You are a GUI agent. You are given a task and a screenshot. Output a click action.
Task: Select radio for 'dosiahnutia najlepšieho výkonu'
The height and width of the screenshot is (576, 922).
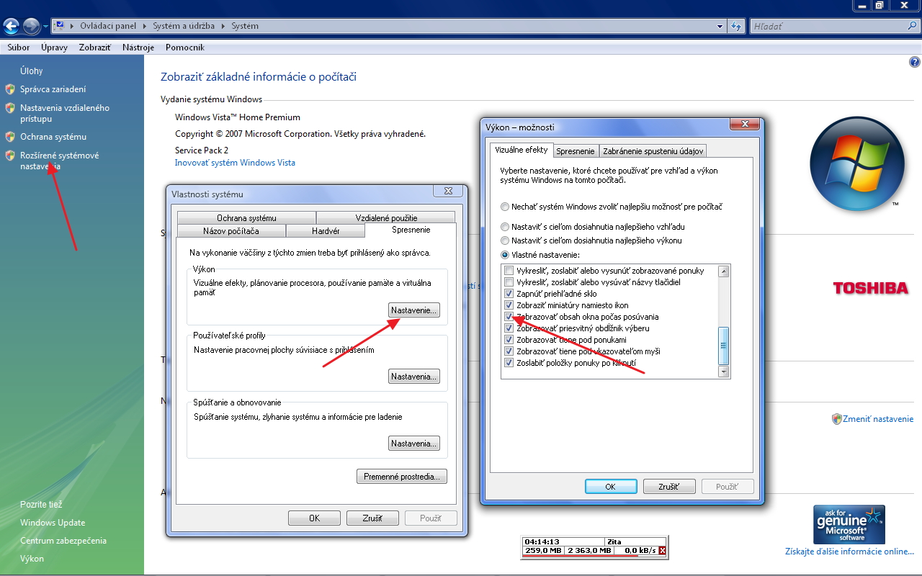point(505,240)
